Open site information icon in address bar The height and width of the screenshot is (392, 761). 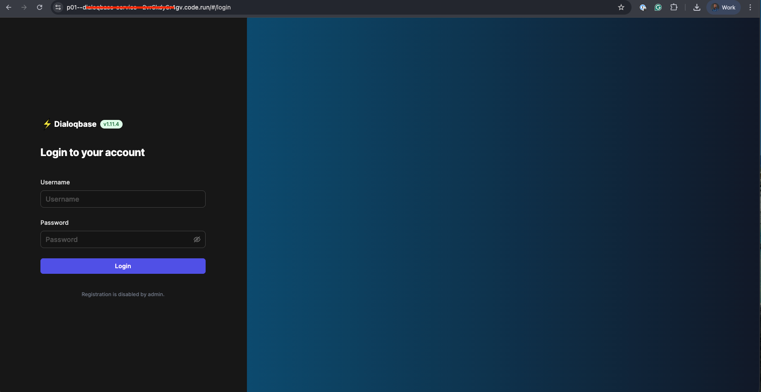point(58,7)
